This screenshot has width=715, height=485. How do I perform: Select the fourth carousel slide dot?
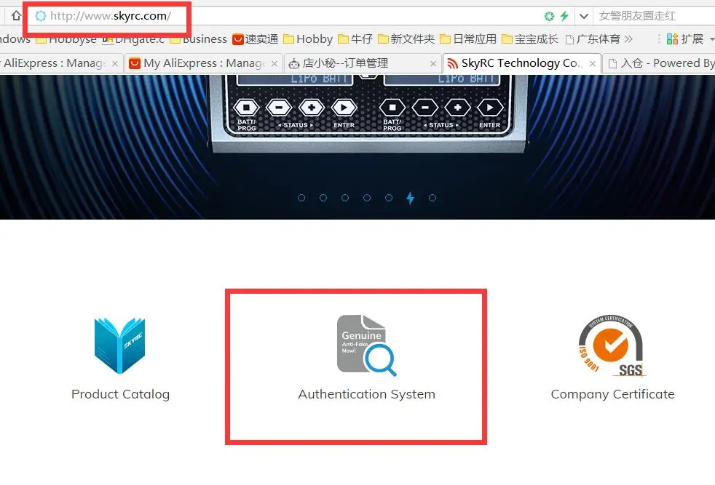pos(367,198)
